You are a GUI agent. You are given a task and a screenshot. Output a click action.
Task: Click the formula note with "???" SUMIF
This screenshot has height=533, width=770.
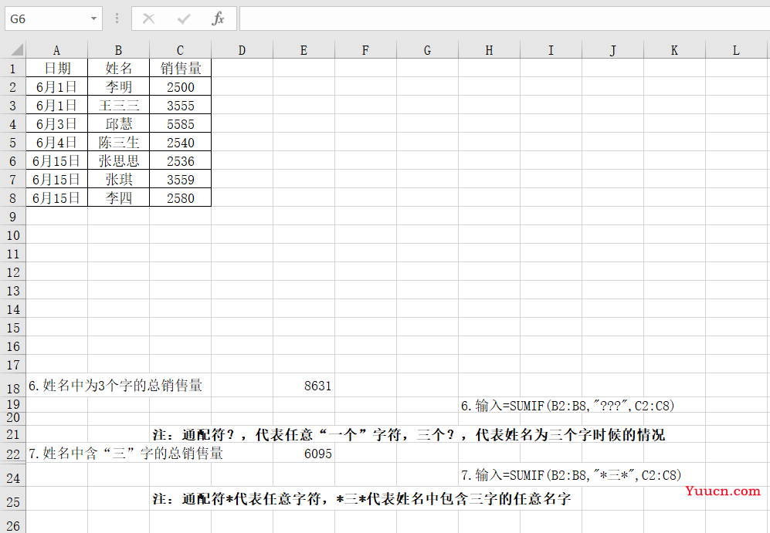click(568, 406)
